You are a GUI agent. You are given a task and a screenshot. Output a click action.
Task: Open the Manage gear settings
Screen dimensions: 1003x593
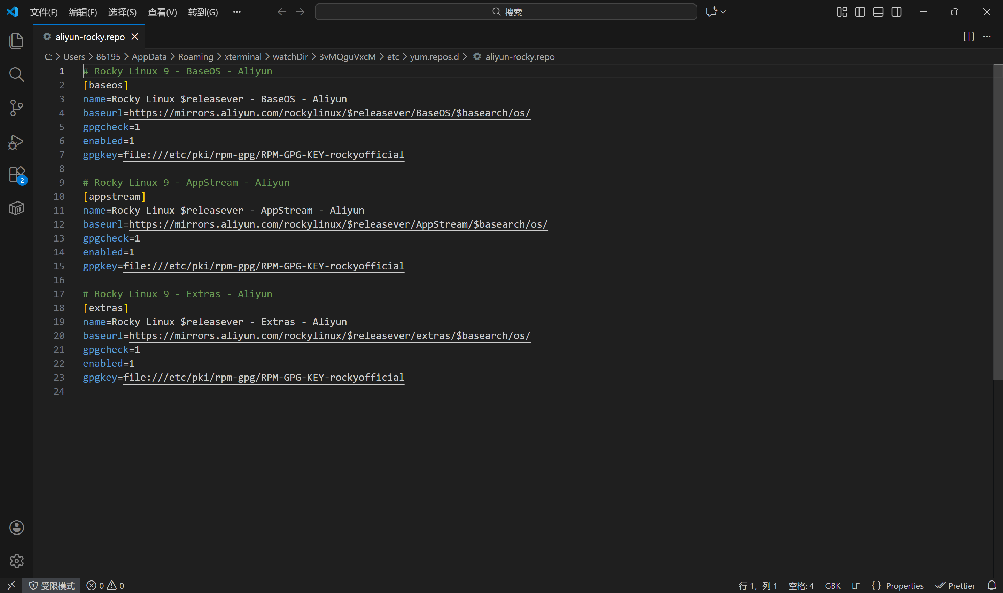(x=16, y=561)
